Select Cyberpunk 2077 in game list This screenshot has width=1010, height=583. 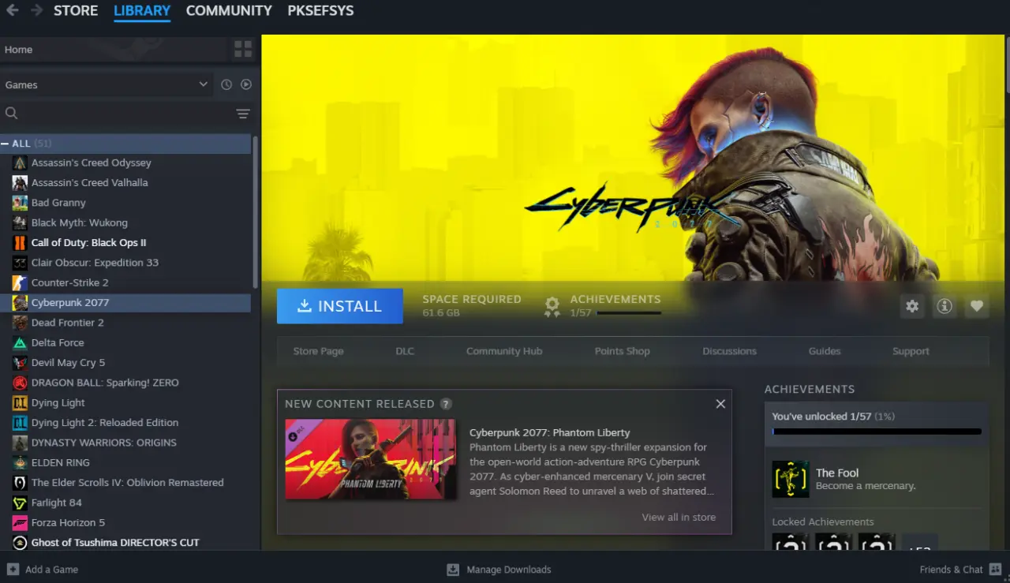(125, 303)
